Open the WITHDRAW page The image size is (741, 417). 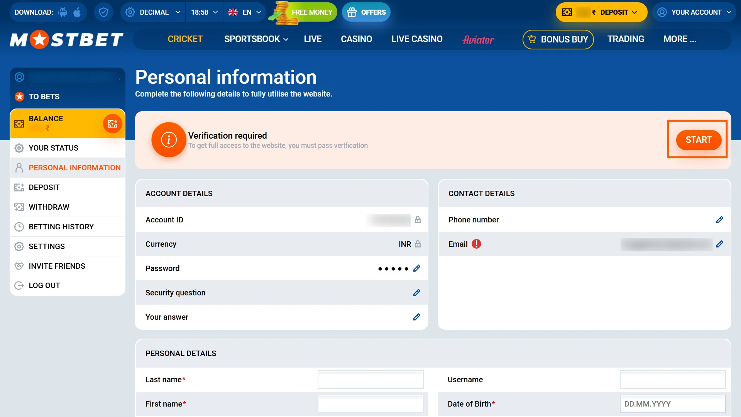click(68, 207)
